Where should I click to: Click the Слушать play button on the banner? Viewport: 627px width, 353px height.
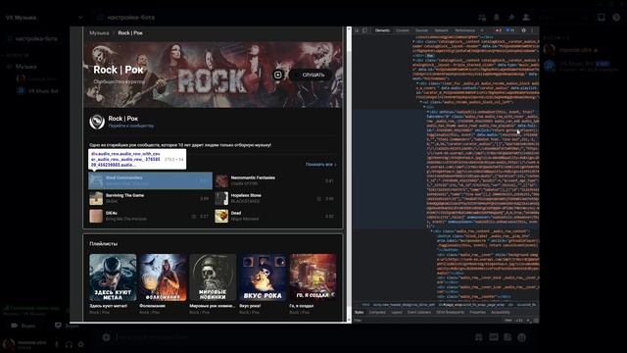311,75
